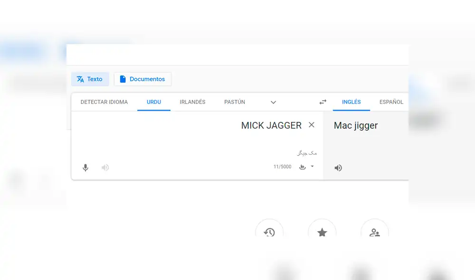Select Español as the target language
Image resolution: width=475 pixels, height=280 pixels.
[391, 102]
